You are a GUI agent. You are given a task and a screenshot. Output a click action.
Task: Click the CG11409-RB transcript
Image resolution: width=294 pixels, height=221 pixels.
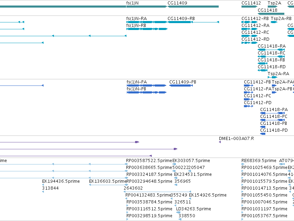193,22
